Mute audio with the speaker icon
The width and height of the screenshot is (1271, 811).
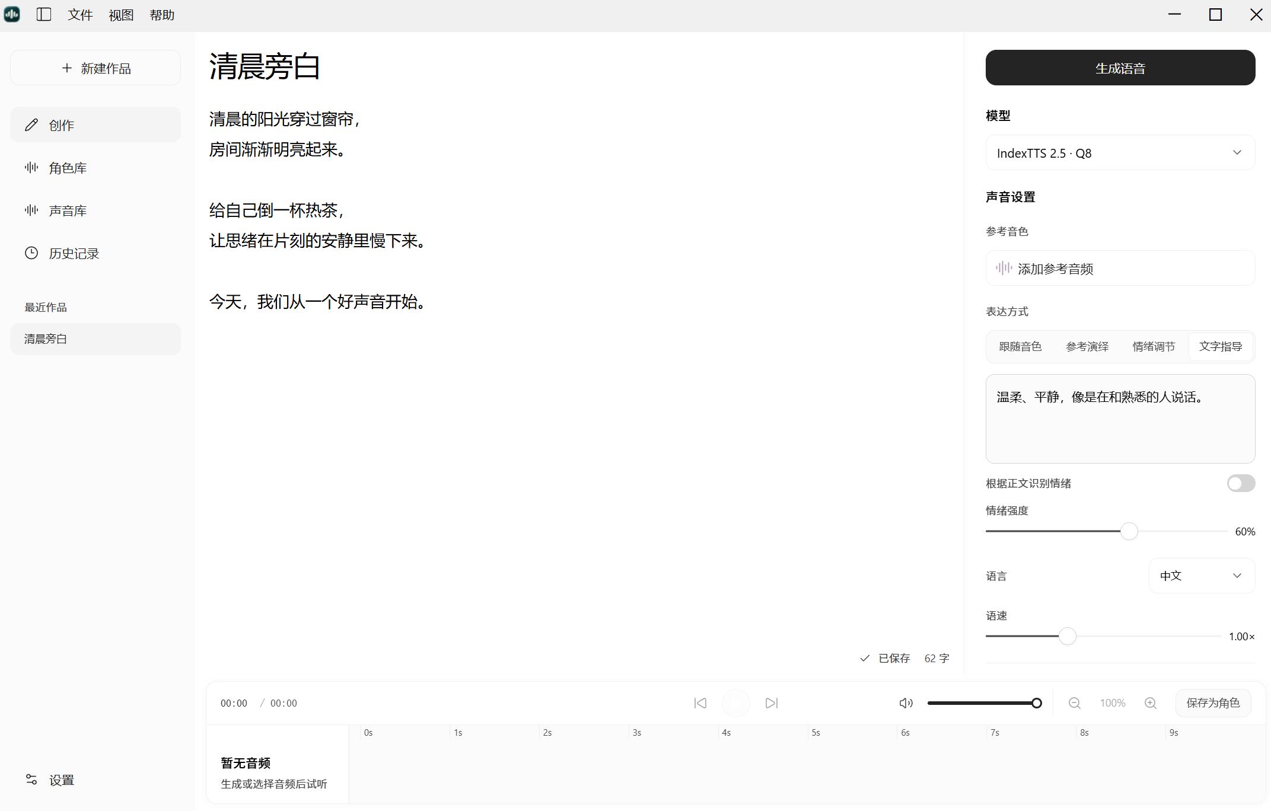tap(906, 703)
